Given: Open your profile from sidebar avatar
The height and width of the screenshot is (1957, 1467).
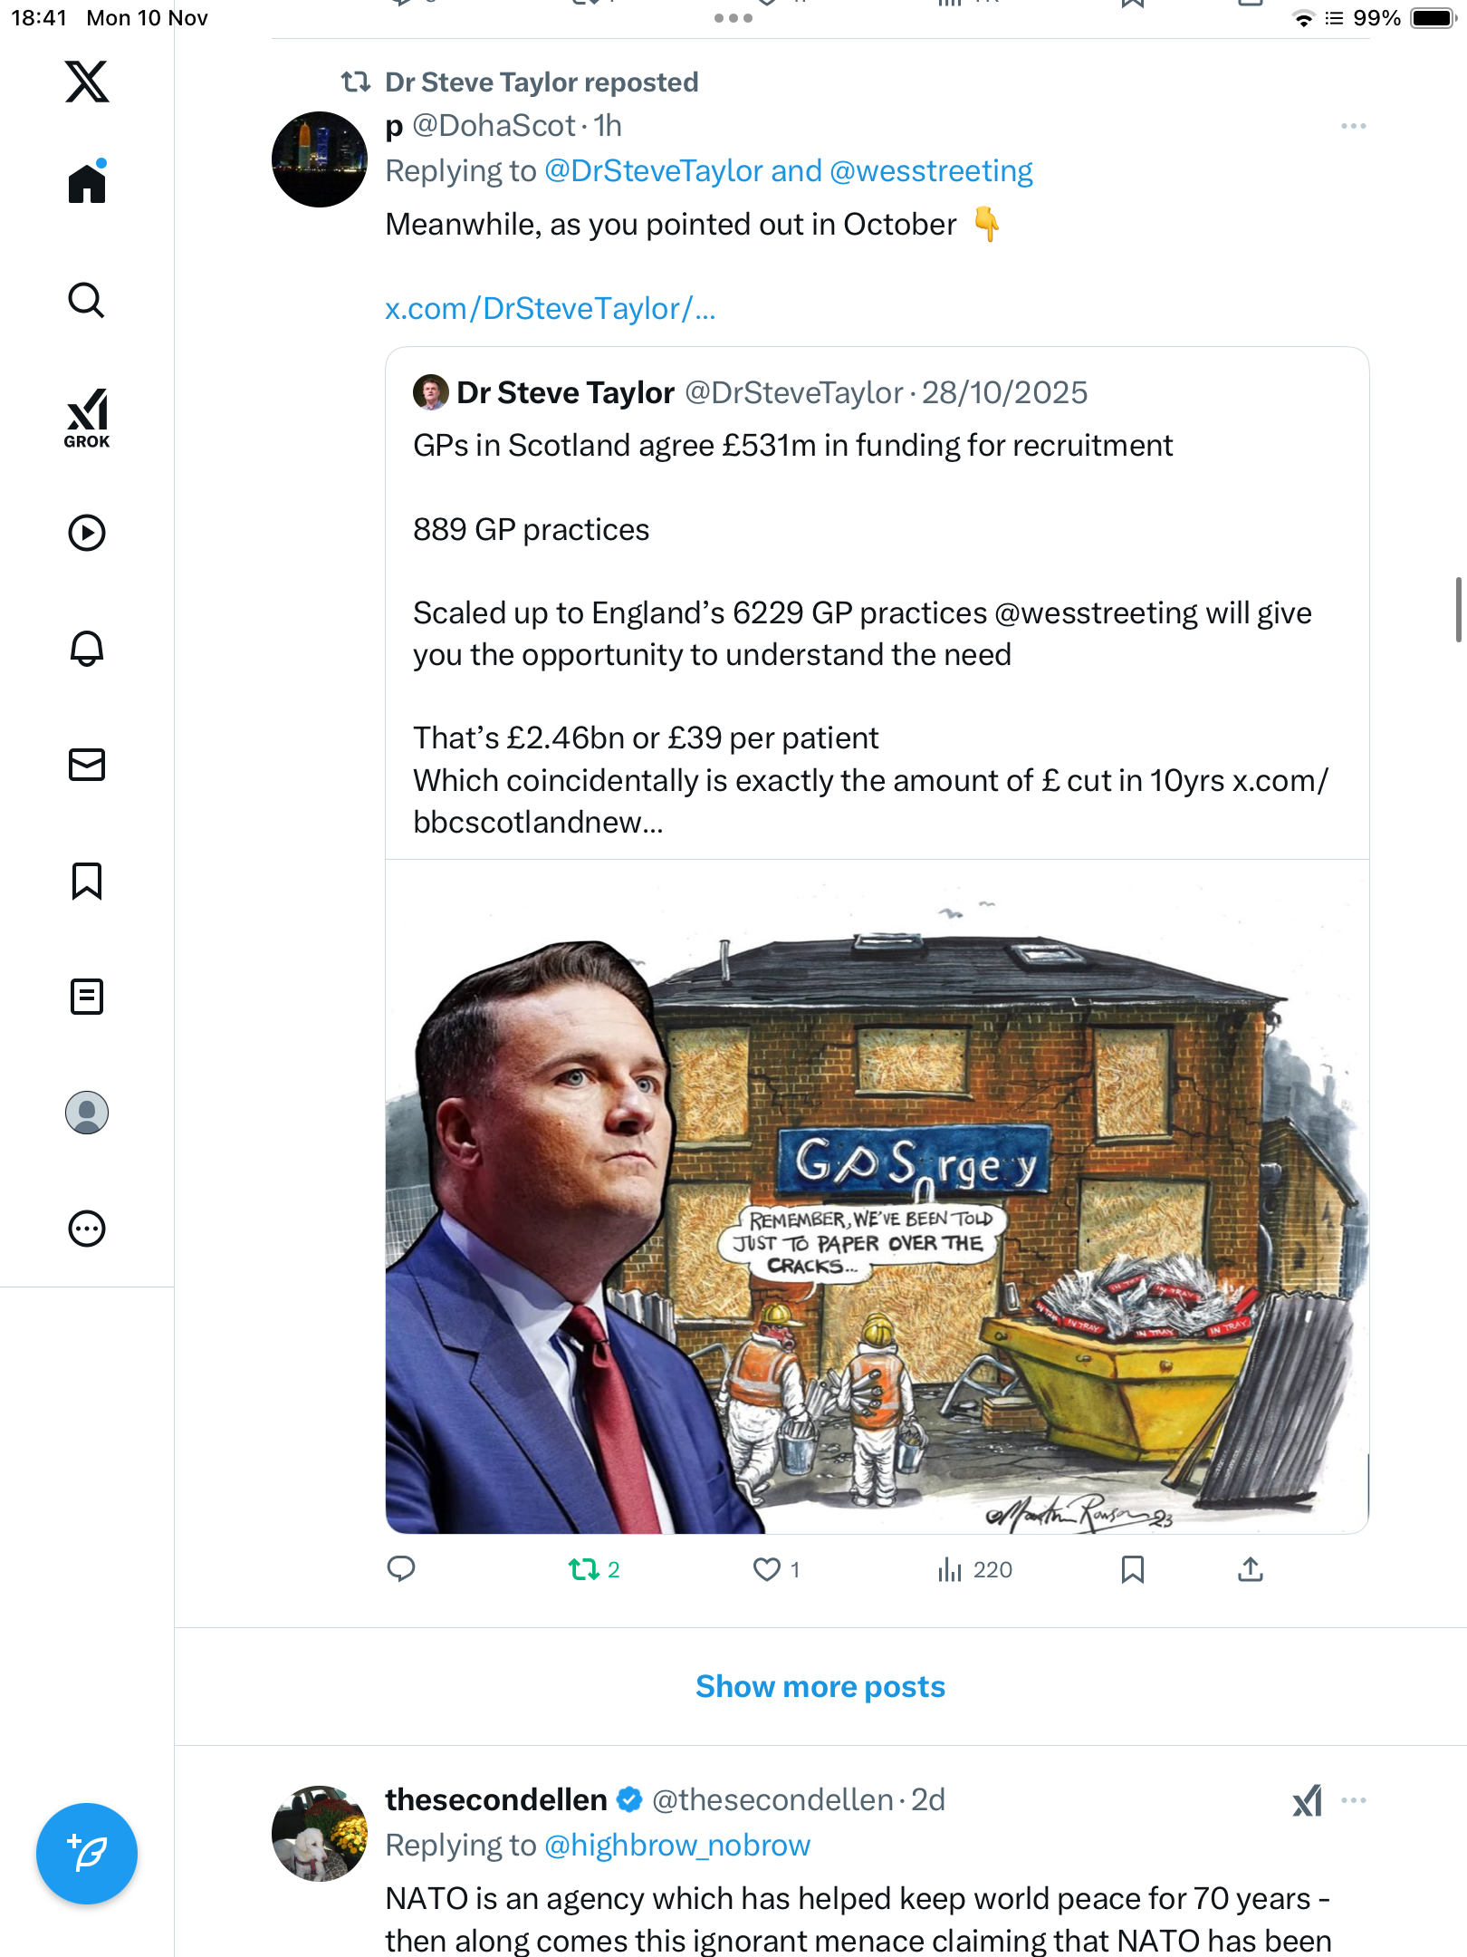Looking at the screenshot, I should 87,1113.
